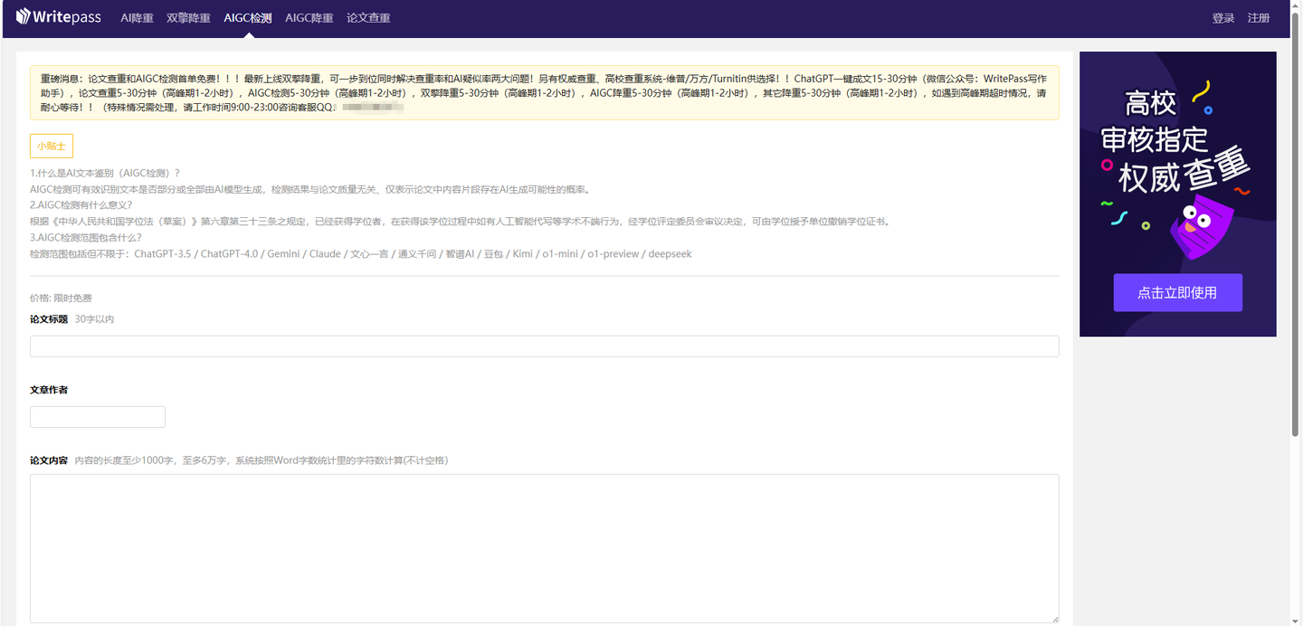Screen dimensions: 1303x626
Task: Go to 论文查重 page
Action: 368,18
